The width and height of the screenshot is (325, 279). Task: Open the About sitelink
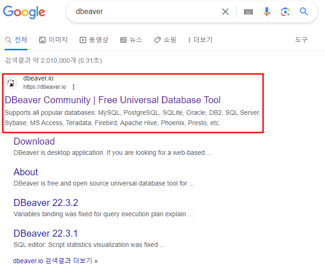26,172
